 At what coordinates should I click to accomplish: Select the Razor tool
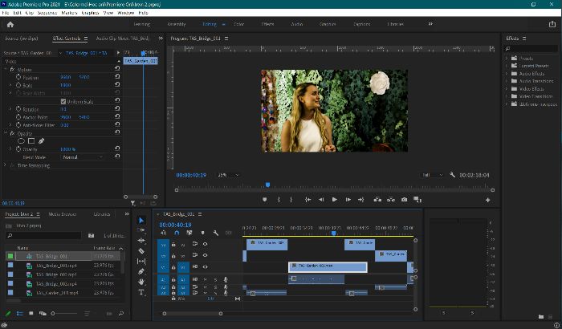tap(141, 251)
